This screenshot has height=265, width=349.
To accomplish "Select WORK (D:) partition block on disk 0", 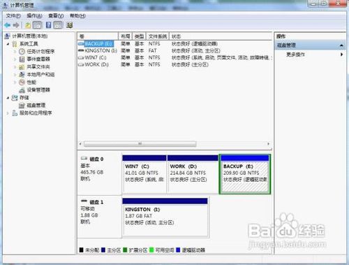I will coord(193,174).
